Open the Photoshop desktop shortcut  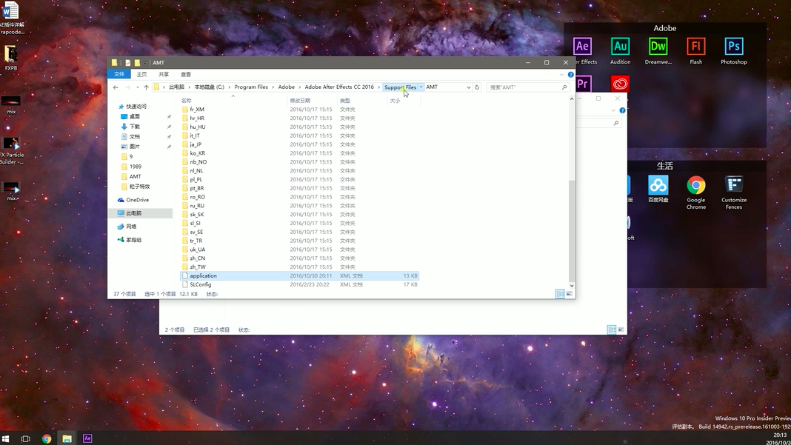point(733,51)
